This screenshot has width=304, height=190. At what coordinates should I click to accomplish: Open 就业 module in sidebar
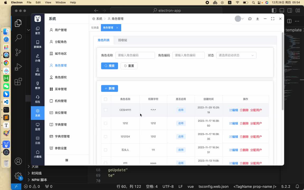click(38, 72)
